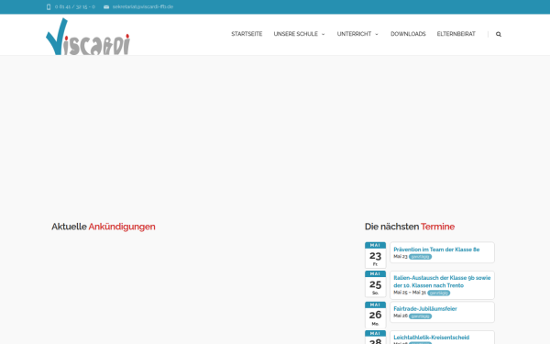Click the ganztägig badge under Prävention im Team
550x344 pixels.
[x=420, y=257]
